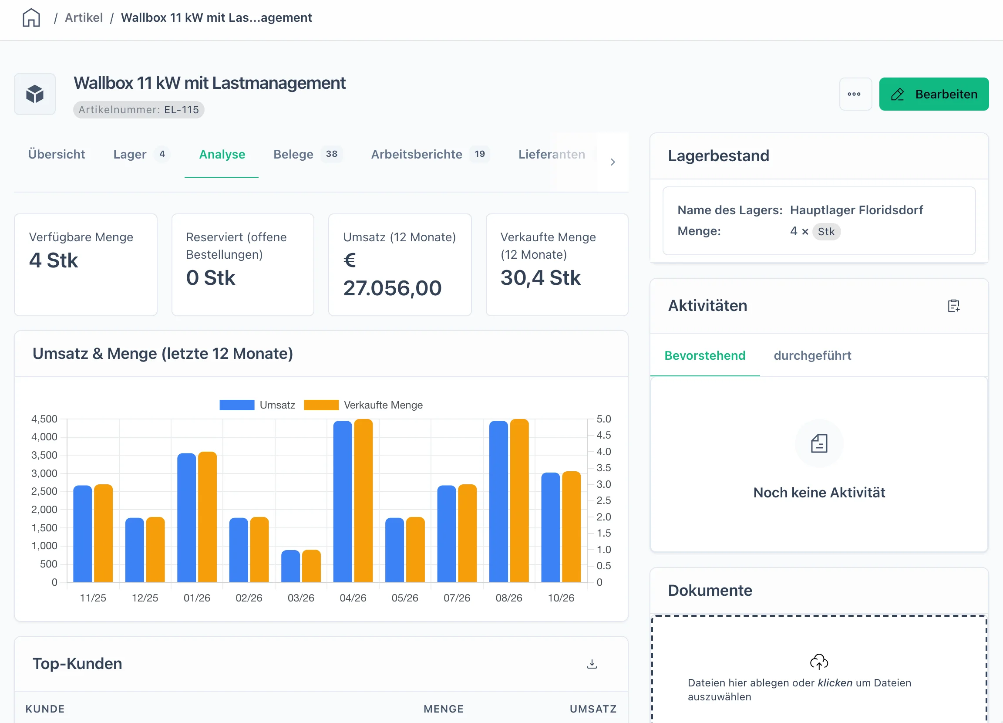Click the cloud upload icon in Dokumente

coord(819,662)
